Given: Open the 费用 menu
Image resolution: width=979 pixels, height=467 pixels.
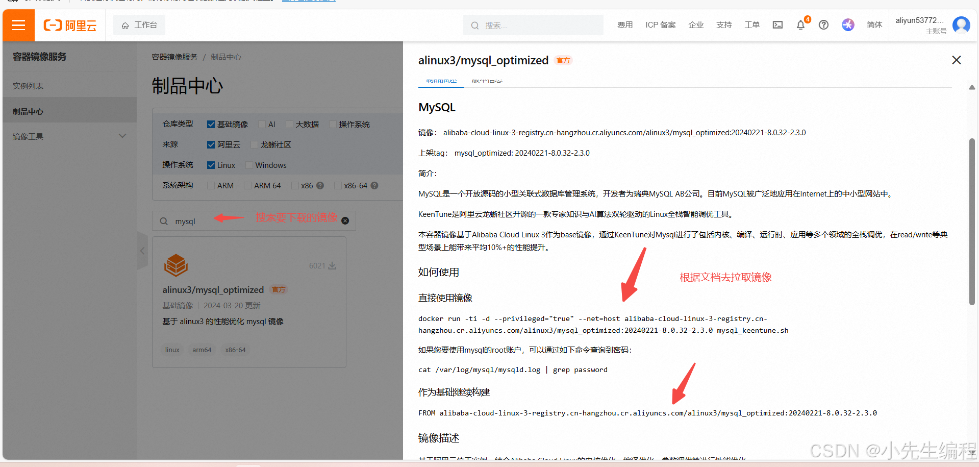Looking at the screenshot, I should click(625, 25).
